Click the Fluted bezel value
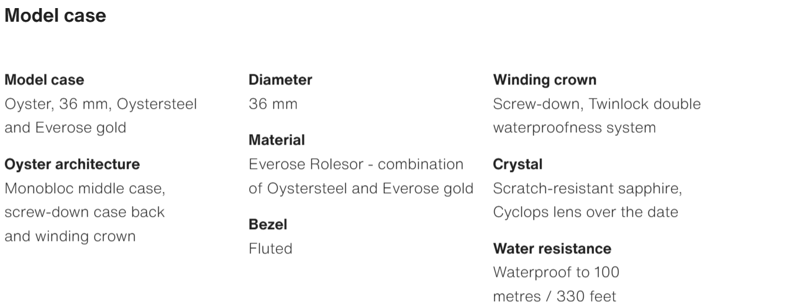The height and width of the screenshot is (308, 802). click(x=270, y=248)
